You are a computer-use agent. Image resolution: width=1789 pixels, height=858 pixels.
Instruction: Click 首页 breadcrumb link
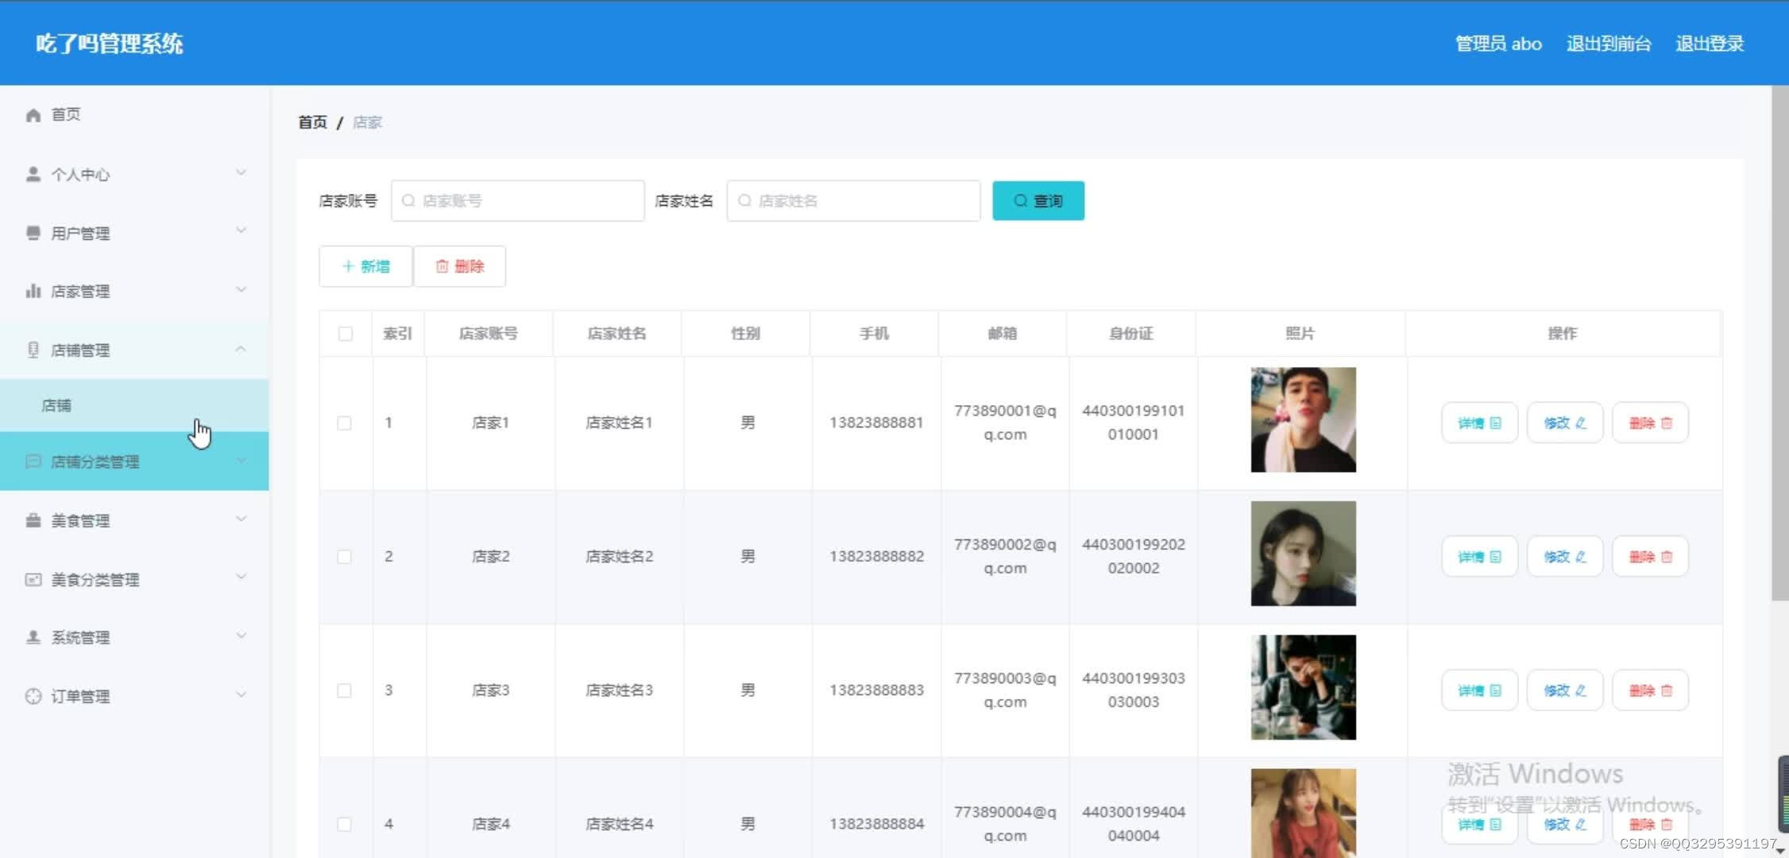(312, 122)
